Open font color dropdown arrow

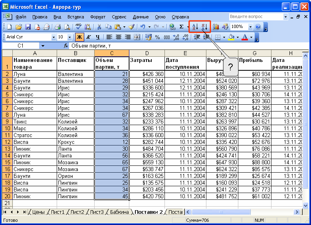251,37
